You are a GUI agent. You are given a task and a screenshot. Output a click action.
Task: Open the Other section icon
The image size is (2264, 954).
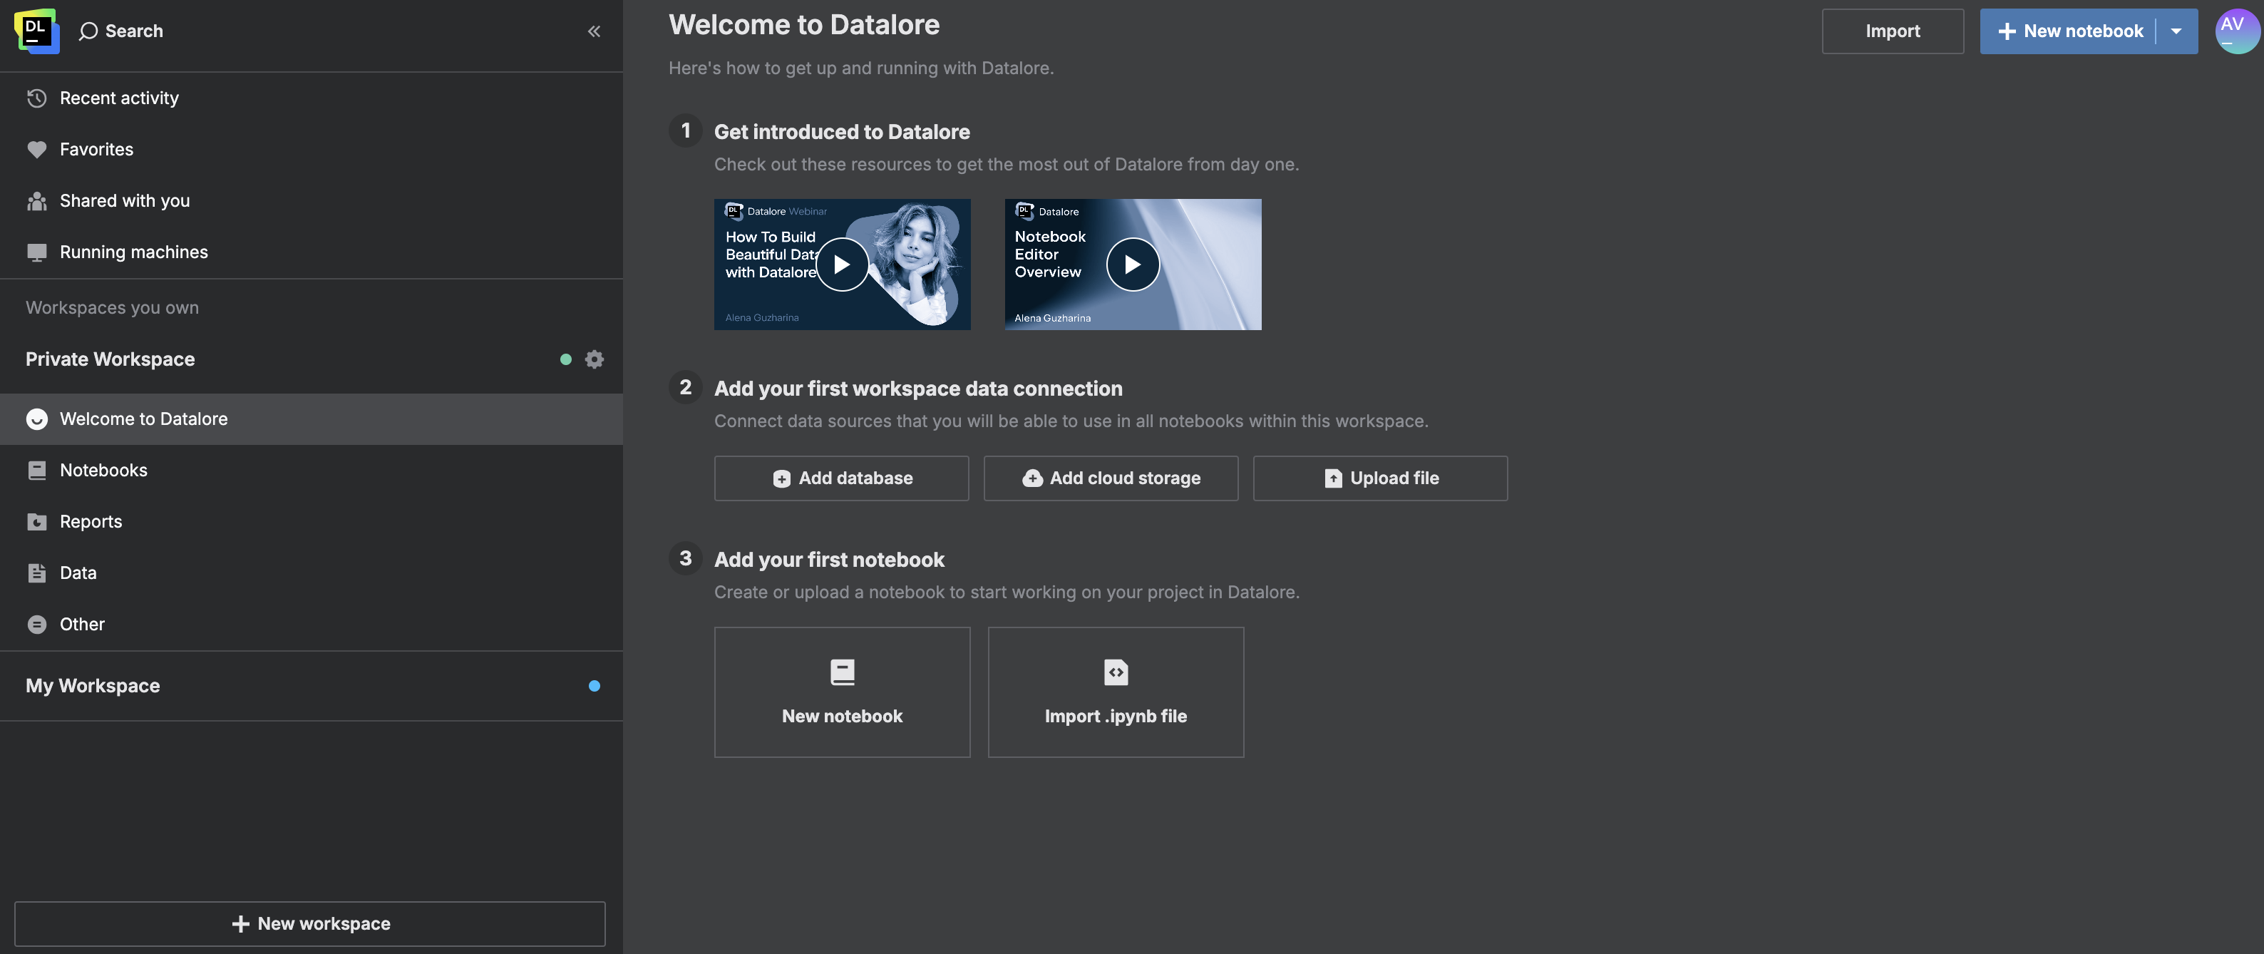pos(36,623)
